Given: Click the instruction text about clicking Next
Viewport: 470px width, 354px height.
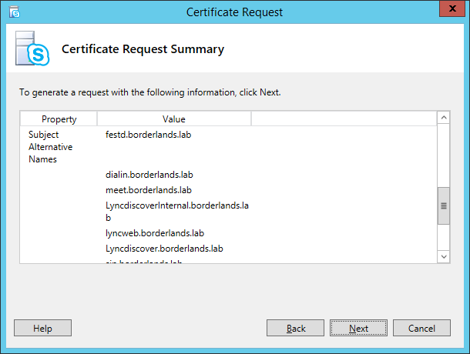Looking at the screenshot, I should tap(150, 92).
